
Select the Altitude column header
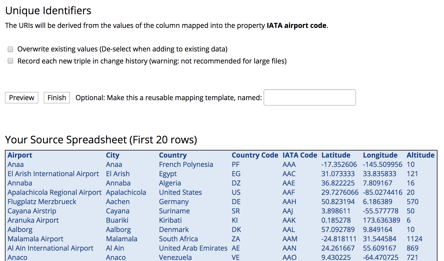pos(420,155)
